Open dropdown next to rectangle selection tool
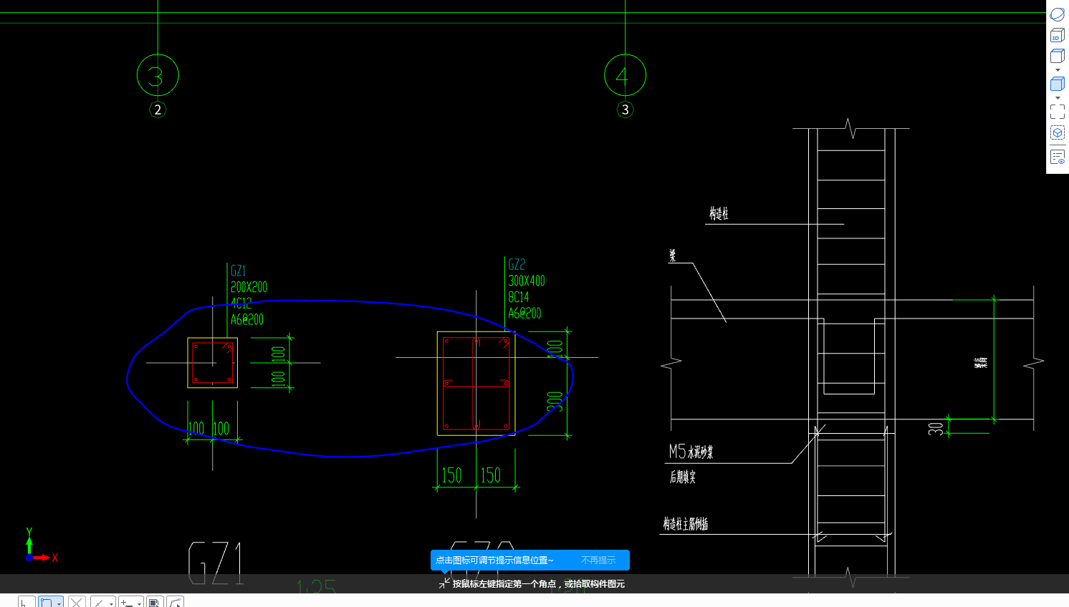The width and height of the screenshot is (1069, 607). tap(59, 603)
